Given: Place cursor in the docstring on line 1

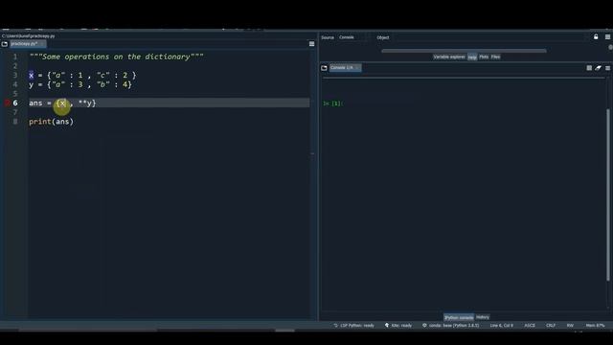Looking at the screenshot, I should 116,57.
